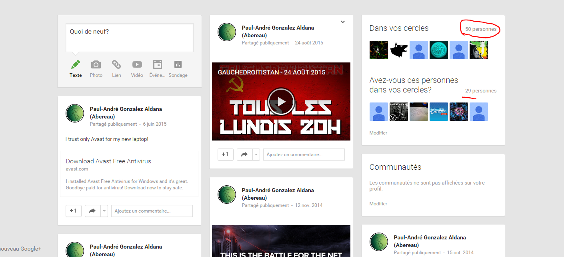Expand options chevron on the 24 août post
Viewport: 564px width, 257px height.
pos(343,22)
